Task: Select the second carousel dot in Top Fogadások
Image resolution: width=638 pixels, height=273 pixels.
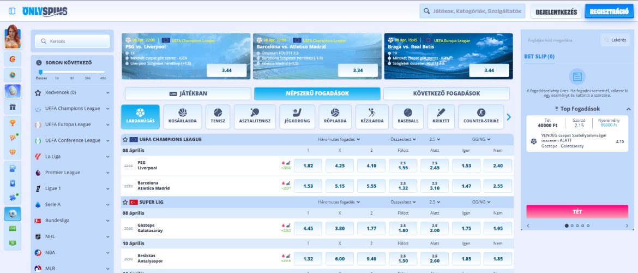Action: 572,225
